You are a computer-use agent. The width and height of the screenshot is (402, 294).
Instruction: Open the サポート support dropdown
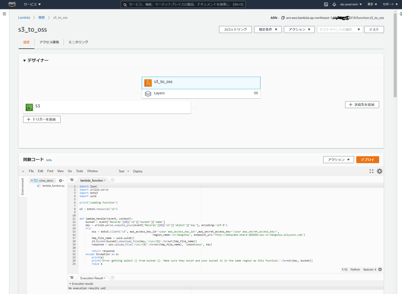coord(390,4)
